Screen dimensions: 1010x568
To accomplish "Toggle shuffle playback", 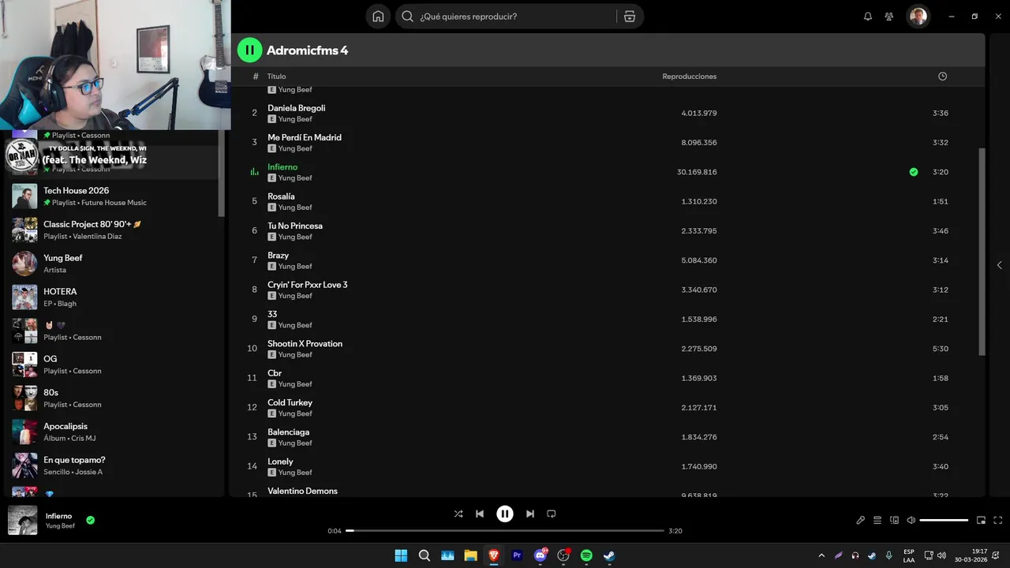I will point(458,514).
